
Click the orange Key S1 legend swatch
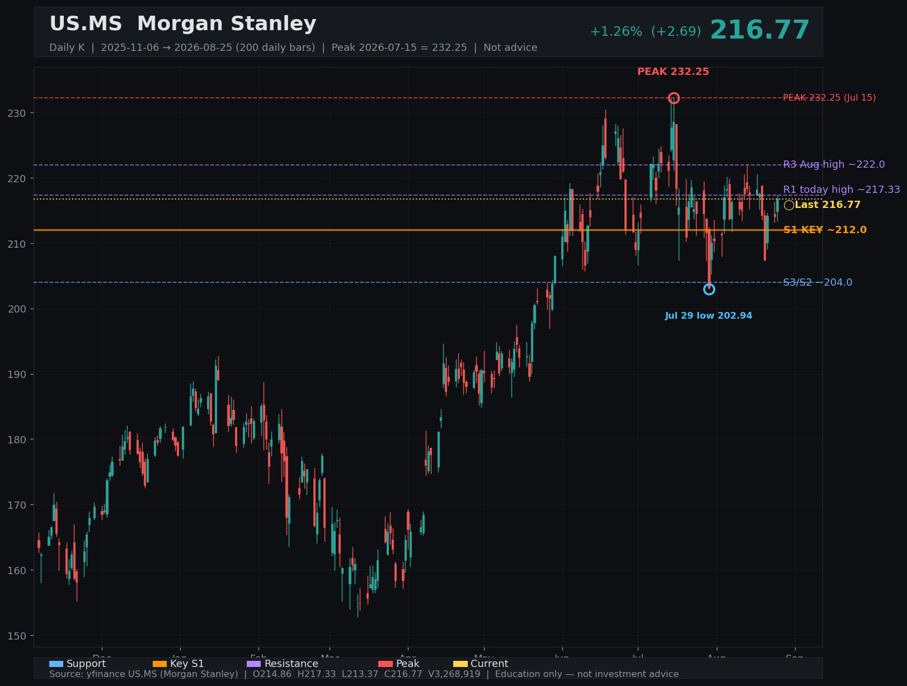[159, 664]
